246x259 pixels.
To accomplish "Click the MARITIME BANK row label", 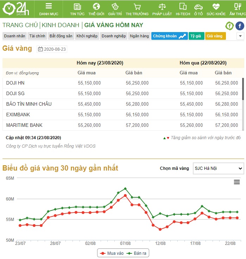I will (x=24, y=125).
